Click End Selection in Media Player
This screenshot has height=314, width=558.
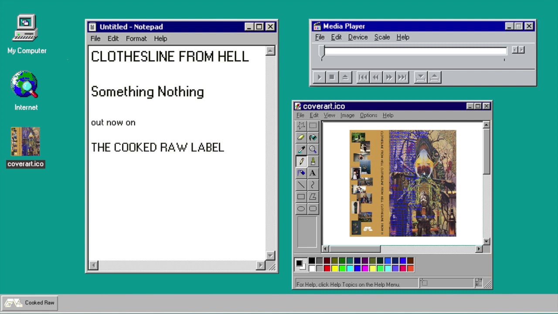coord(434,77)
